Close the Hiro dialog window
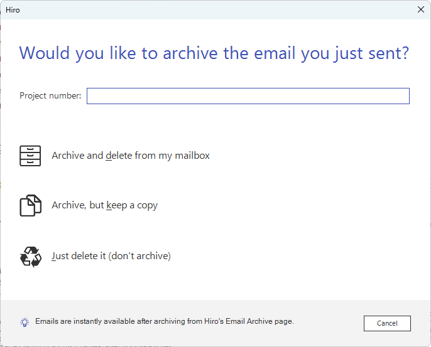 coord(420,9)
